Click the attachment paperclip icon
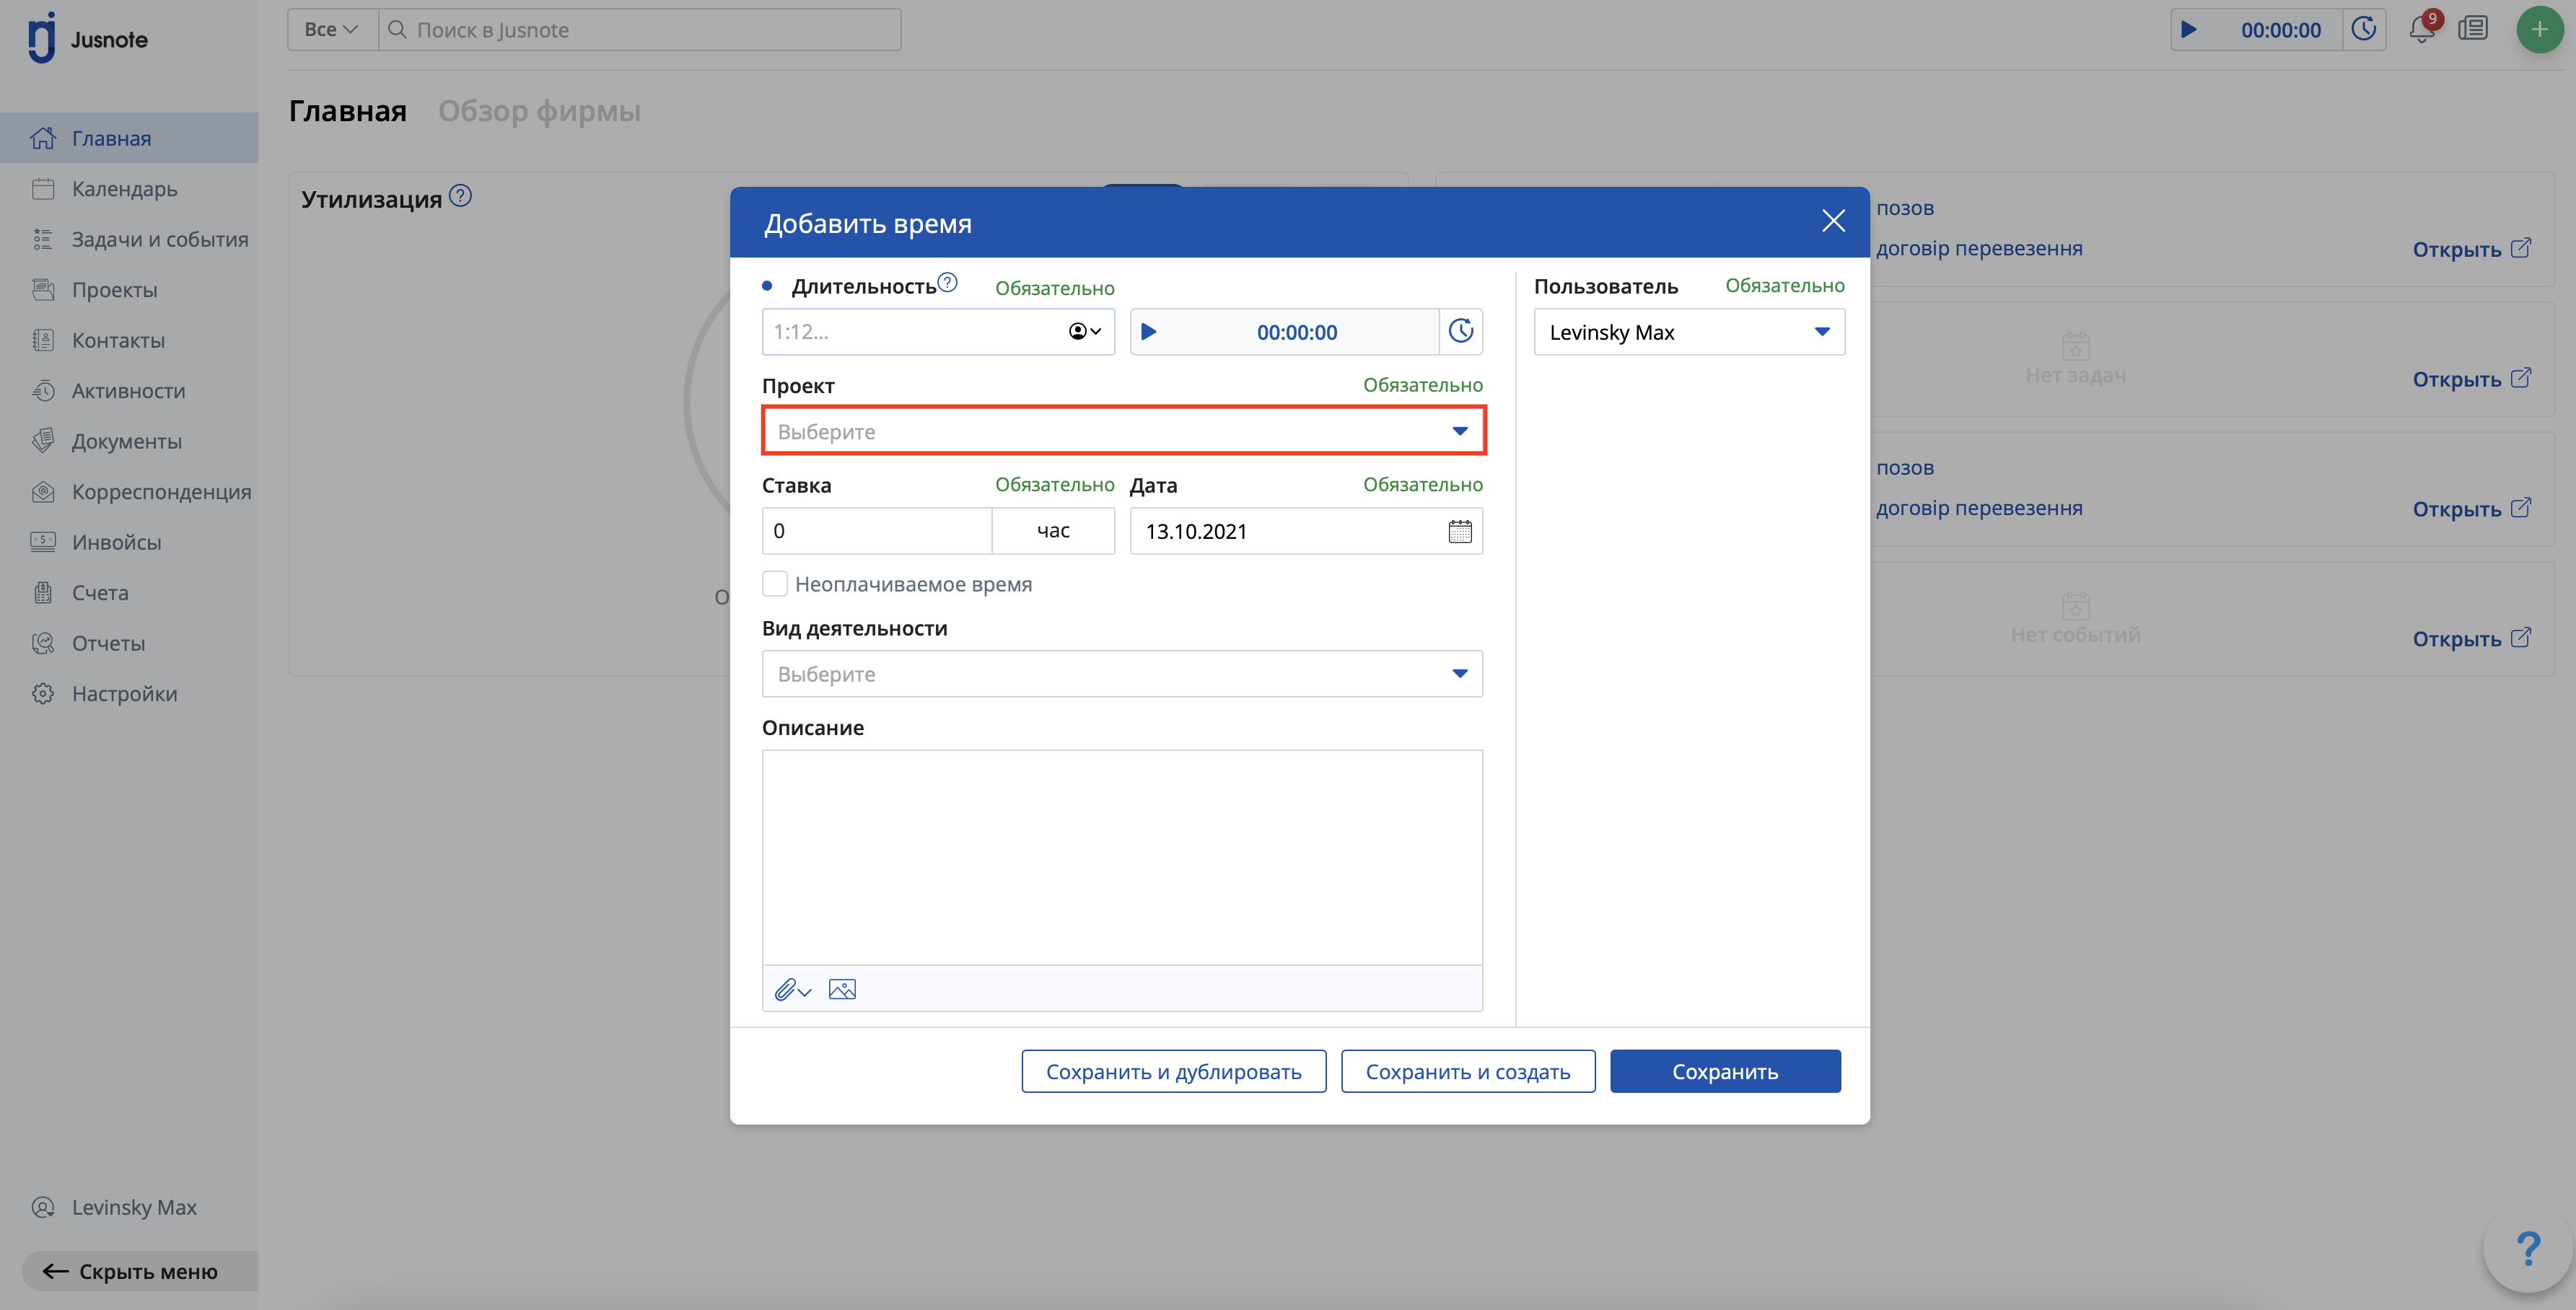Image resolution: width=2576 pixels, height=1310 pixels. click(792, 989)
